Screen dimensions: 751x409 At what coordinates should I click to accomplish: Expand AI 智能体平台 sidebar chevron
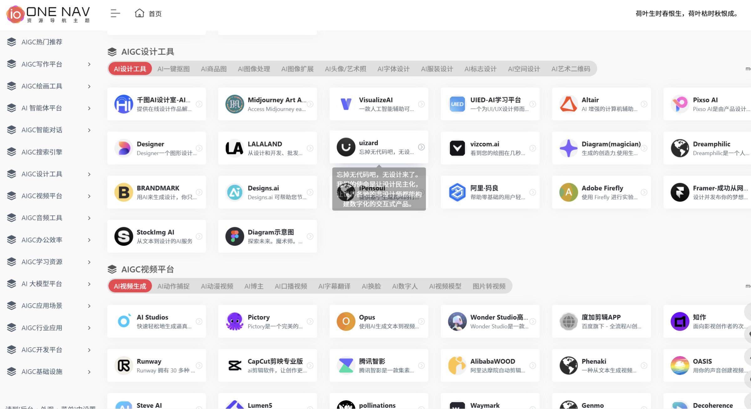[89, 108]
